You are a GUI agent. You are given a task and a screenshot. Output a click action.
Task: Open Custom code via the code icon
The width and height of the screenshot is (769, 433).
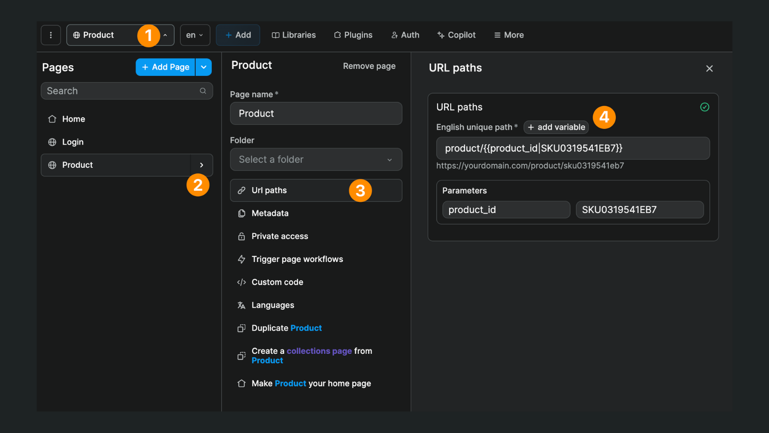(x=241, y=282)
